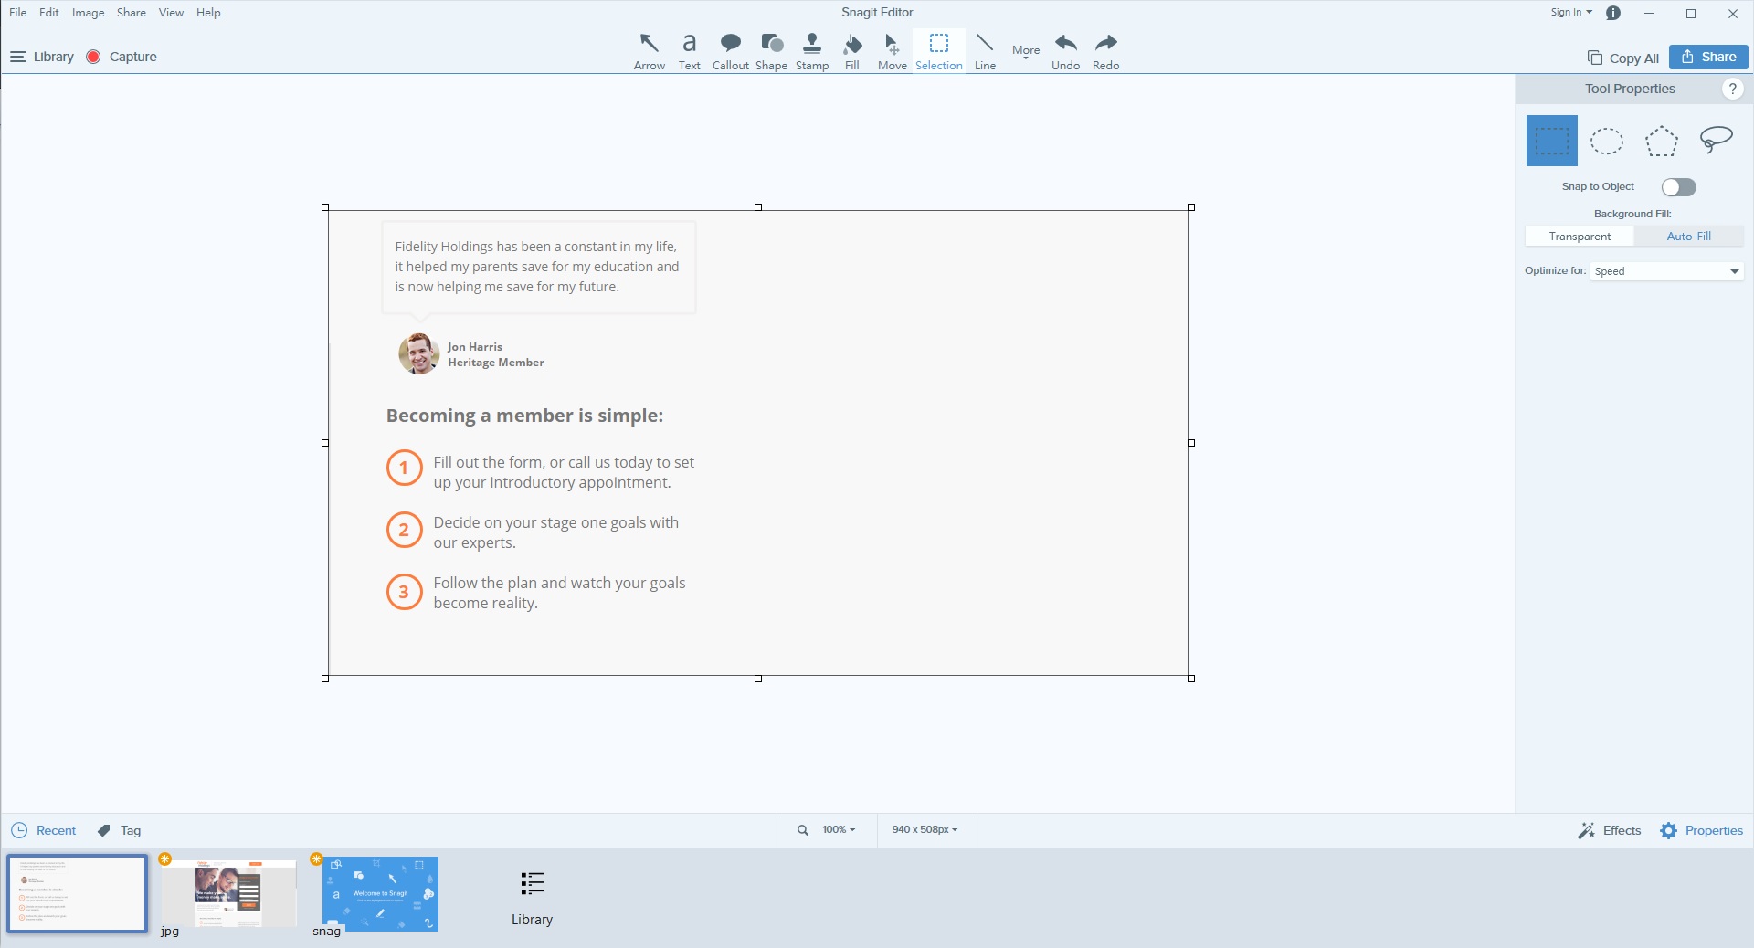The width and height of the screenshot is (1754, 948).
Task: Open the File menu
Action: (17, 13)
